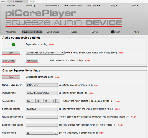Image resolution: width=148 pixels, height=138 pixels.
Task: Show more about exclude codecs option
Action: click(x=121, y=125)
